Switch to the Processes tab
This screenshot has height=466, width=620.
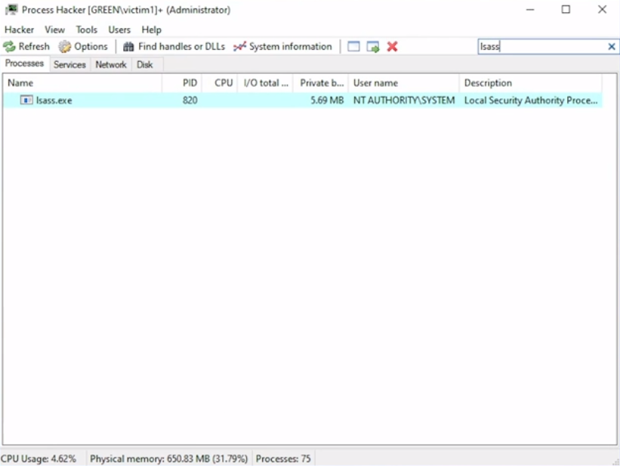coord(24,63)
